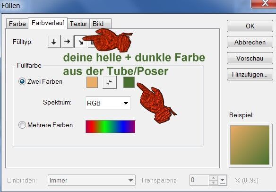The height and width of the screenshot is (192, 276).
Task: Expand the Einbinden Immer combo box
Action: click(92, 180)
